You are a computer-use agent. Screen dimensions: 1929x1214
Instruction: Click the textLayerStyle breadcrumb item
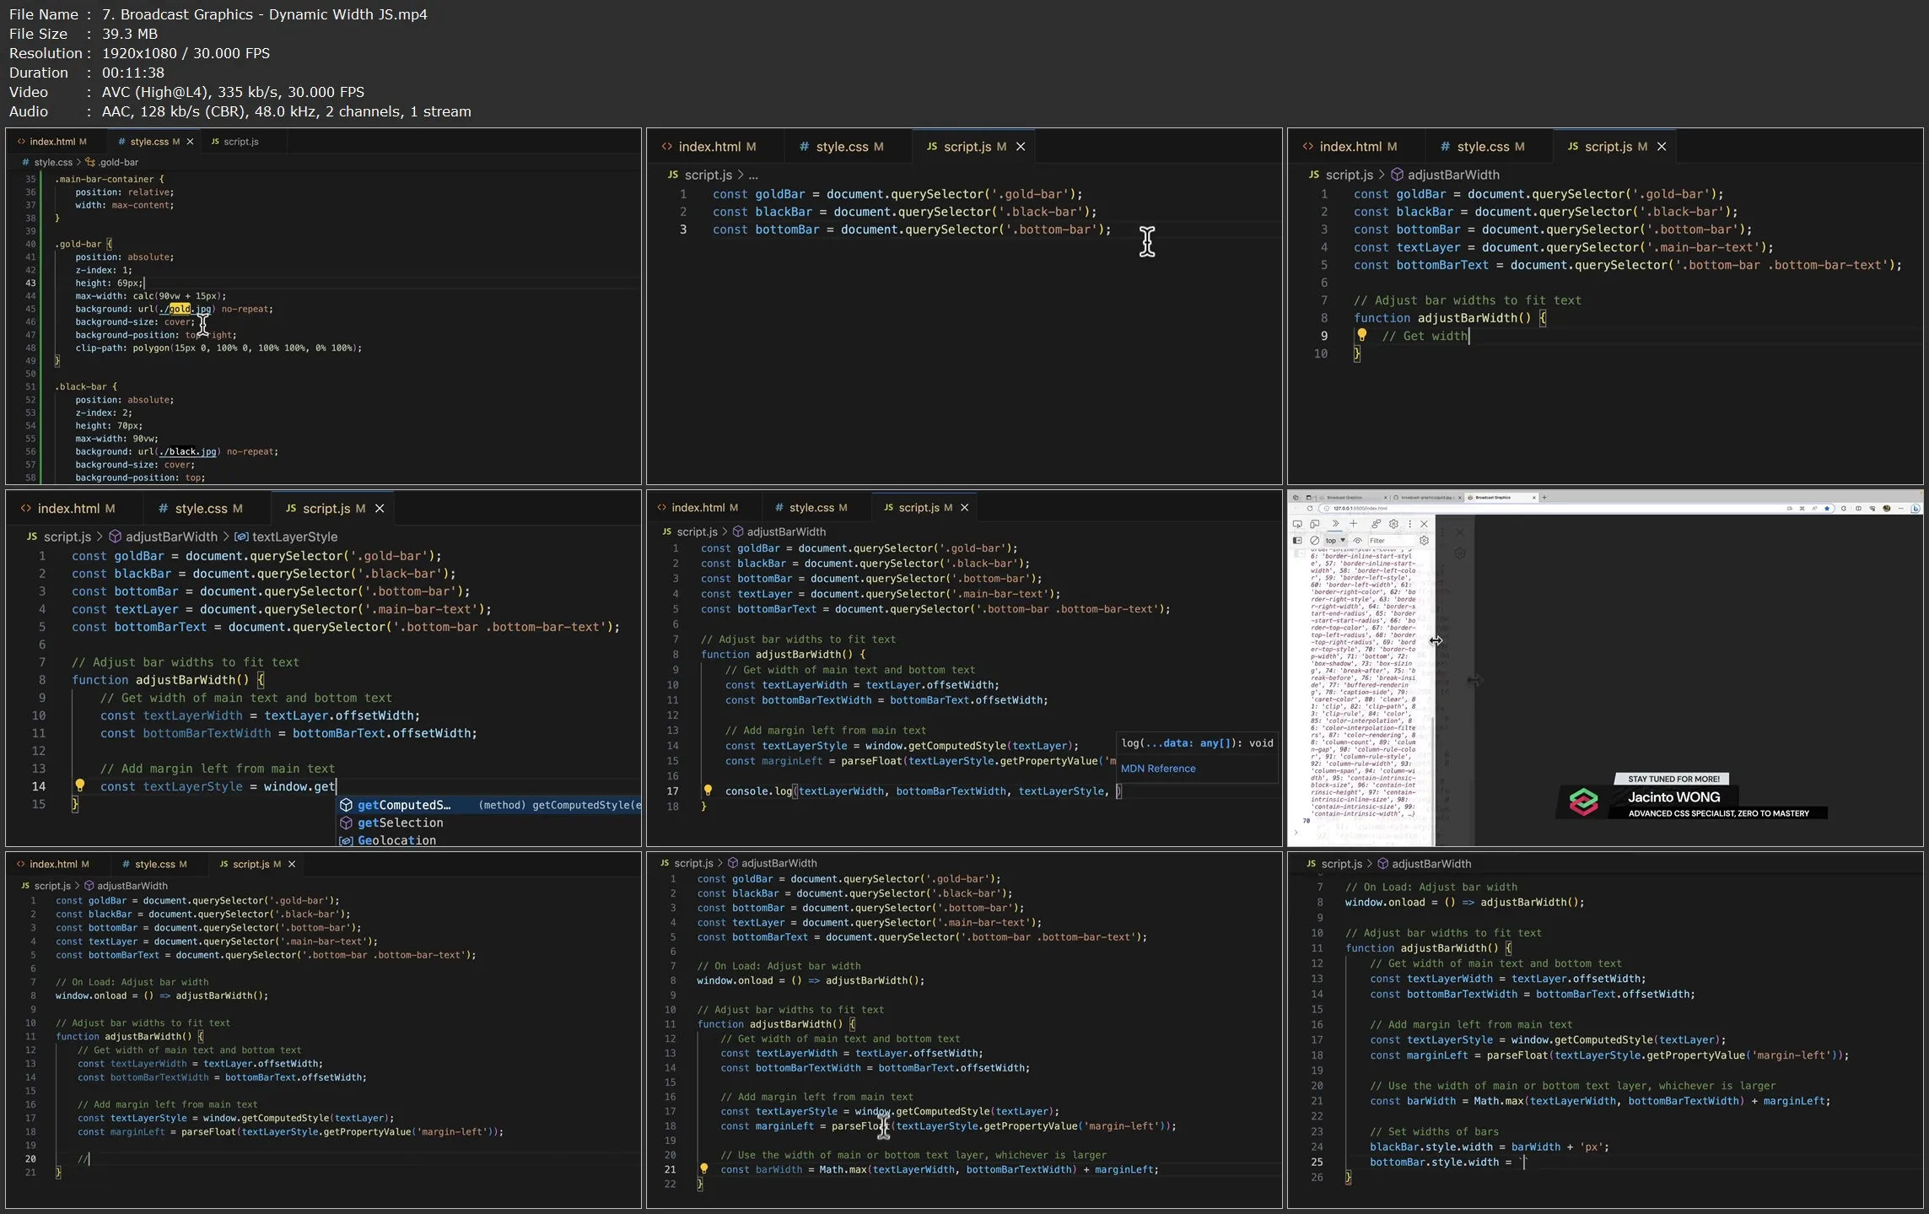[x=294, y=537]
